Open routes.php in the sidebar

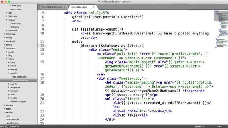point(16,9)
